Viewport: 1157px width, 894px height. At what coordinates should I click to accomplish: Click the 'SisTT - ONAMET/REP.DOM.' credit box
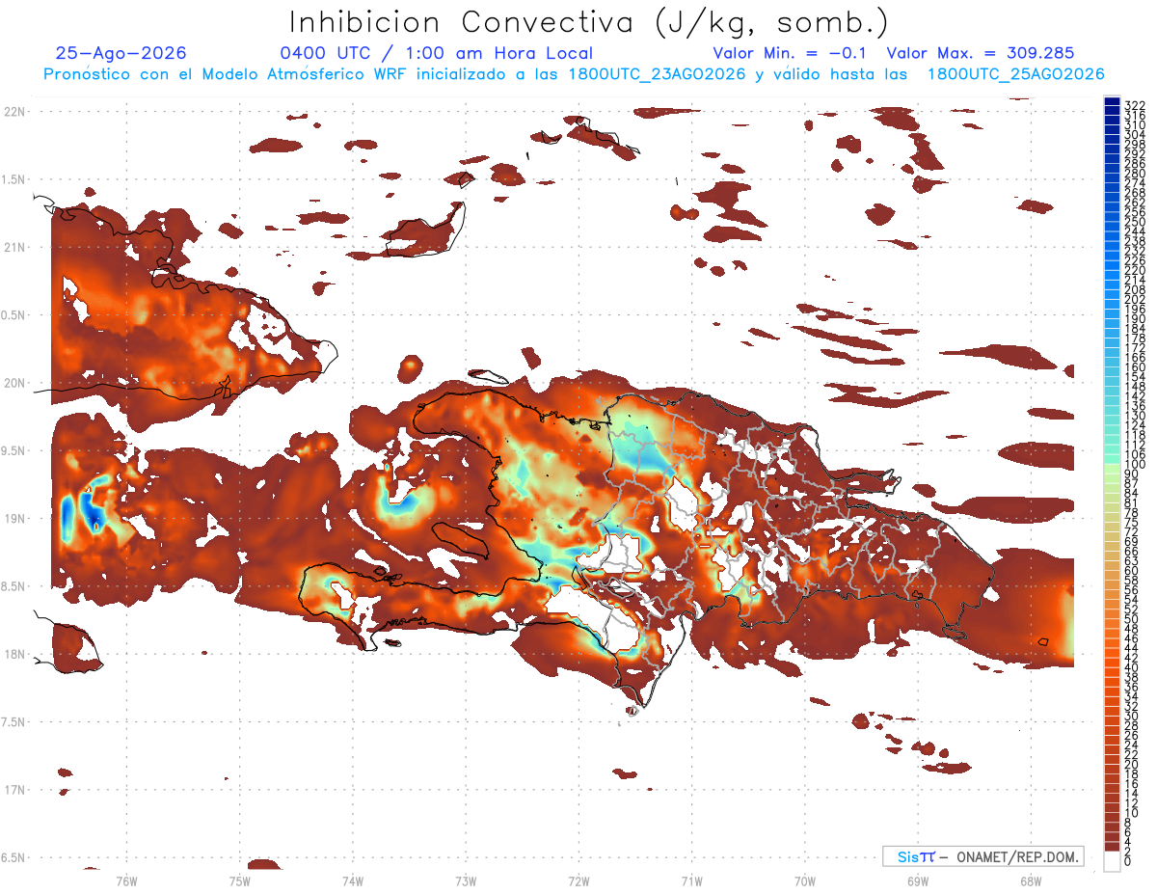tap(982, 856)
